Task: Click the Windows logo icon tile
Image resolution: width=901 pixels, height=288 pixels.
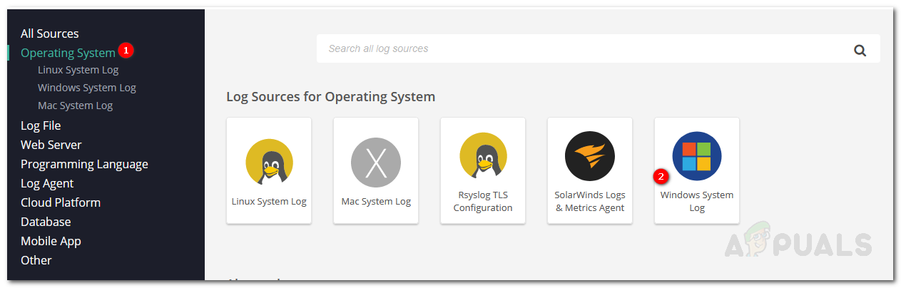Action: coord(697,157)
